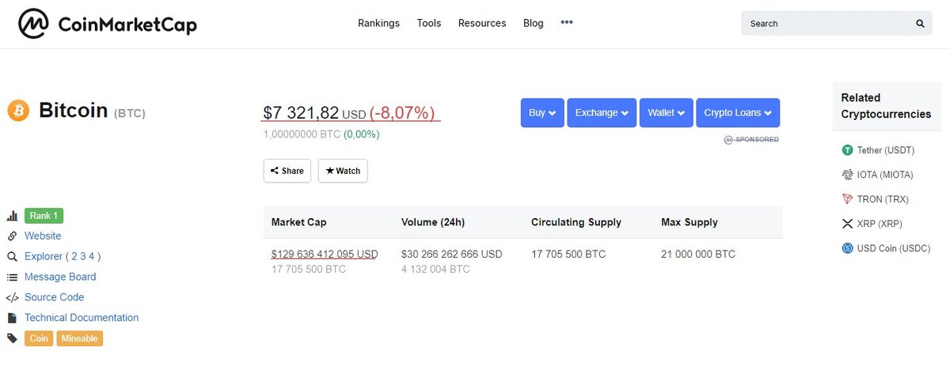Click the $129 636 412 095 USD market cap

coord(325,254)
